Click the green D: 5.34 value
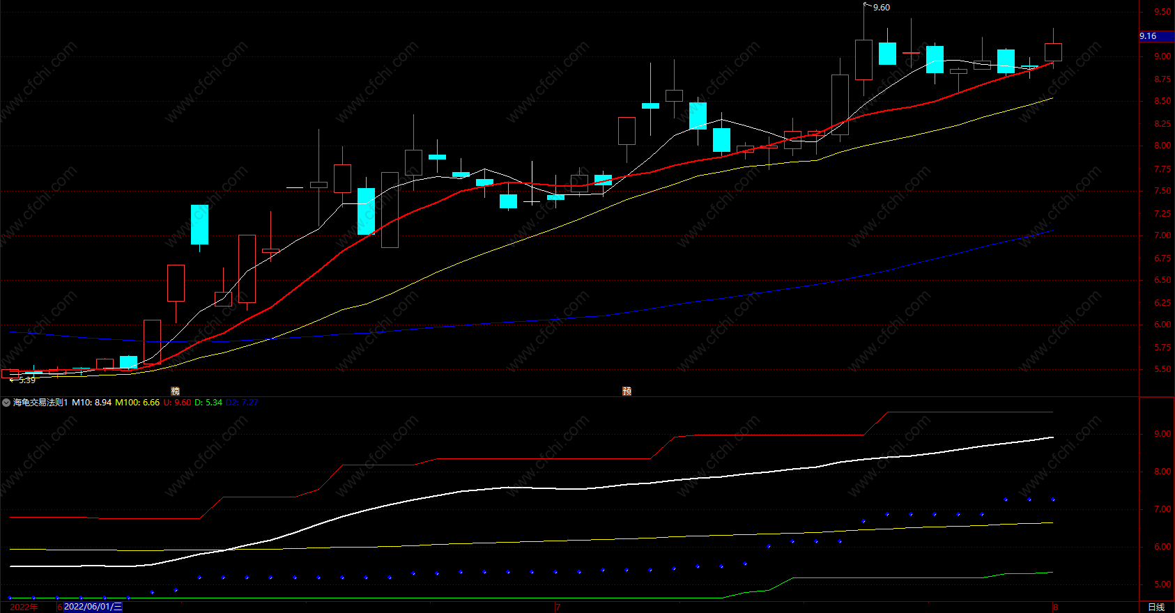Image resolution: width=1175 pixels, height=613 pixels. (208, 403)
